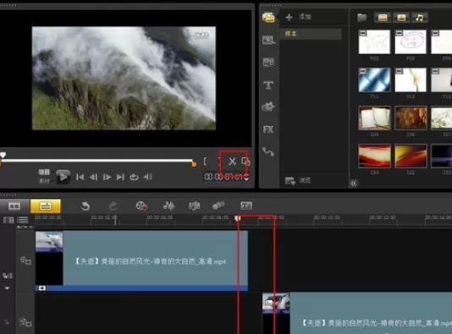Viewport: 452px width, 334px height.
Task: Open the 浏览 browse import icon
Action: [x=290, y=181]
